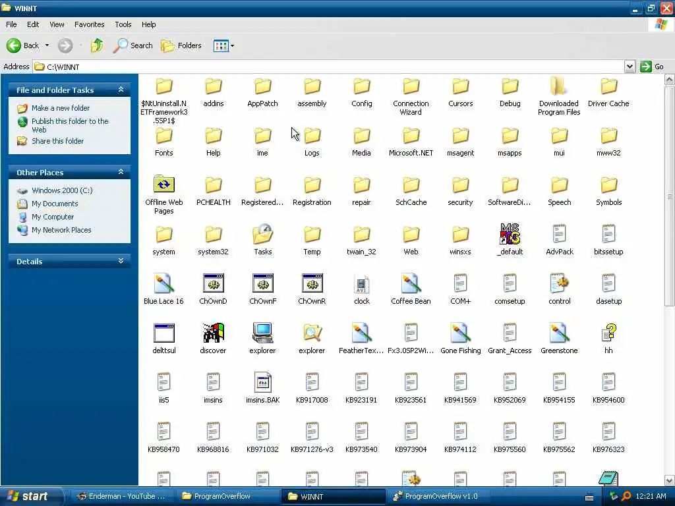675x506 pixels.
Task: Select the ChOwnD batch file icon
Action: (213, 283)
